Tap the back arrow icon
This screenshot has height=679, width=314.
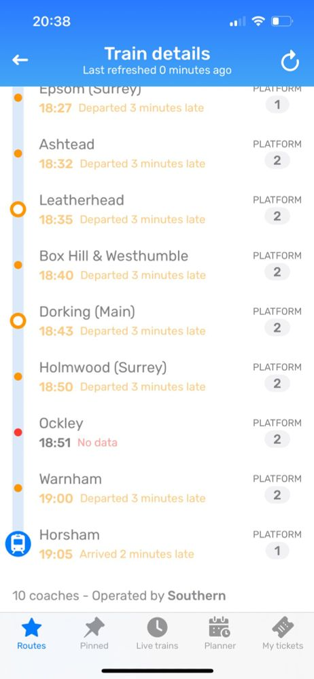(x=20, y=60)
